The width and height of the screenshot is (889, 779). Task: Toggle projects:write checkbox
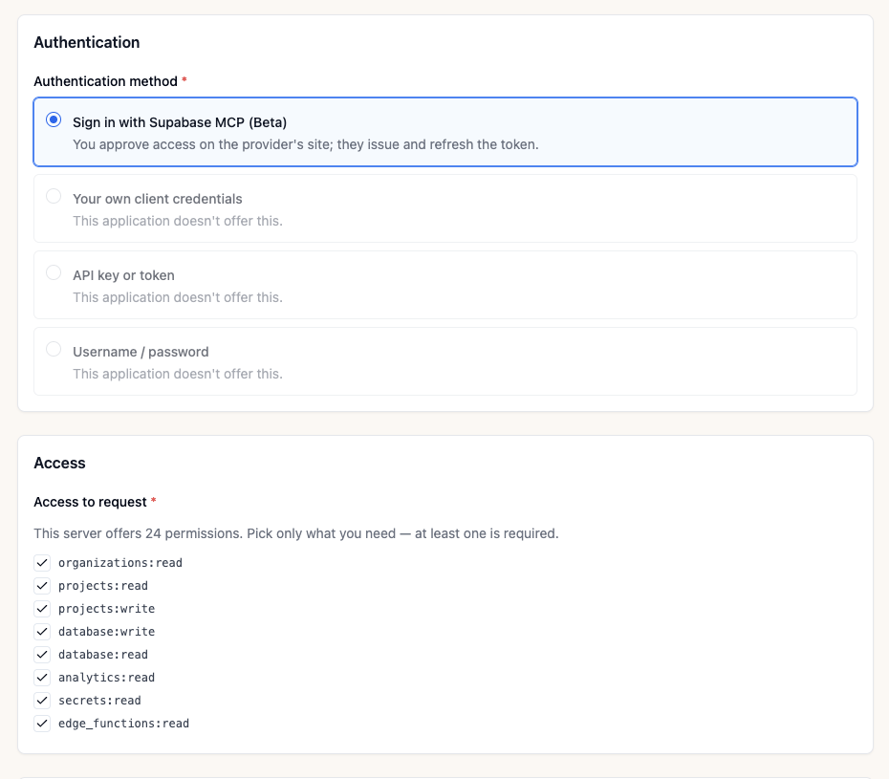42,609
